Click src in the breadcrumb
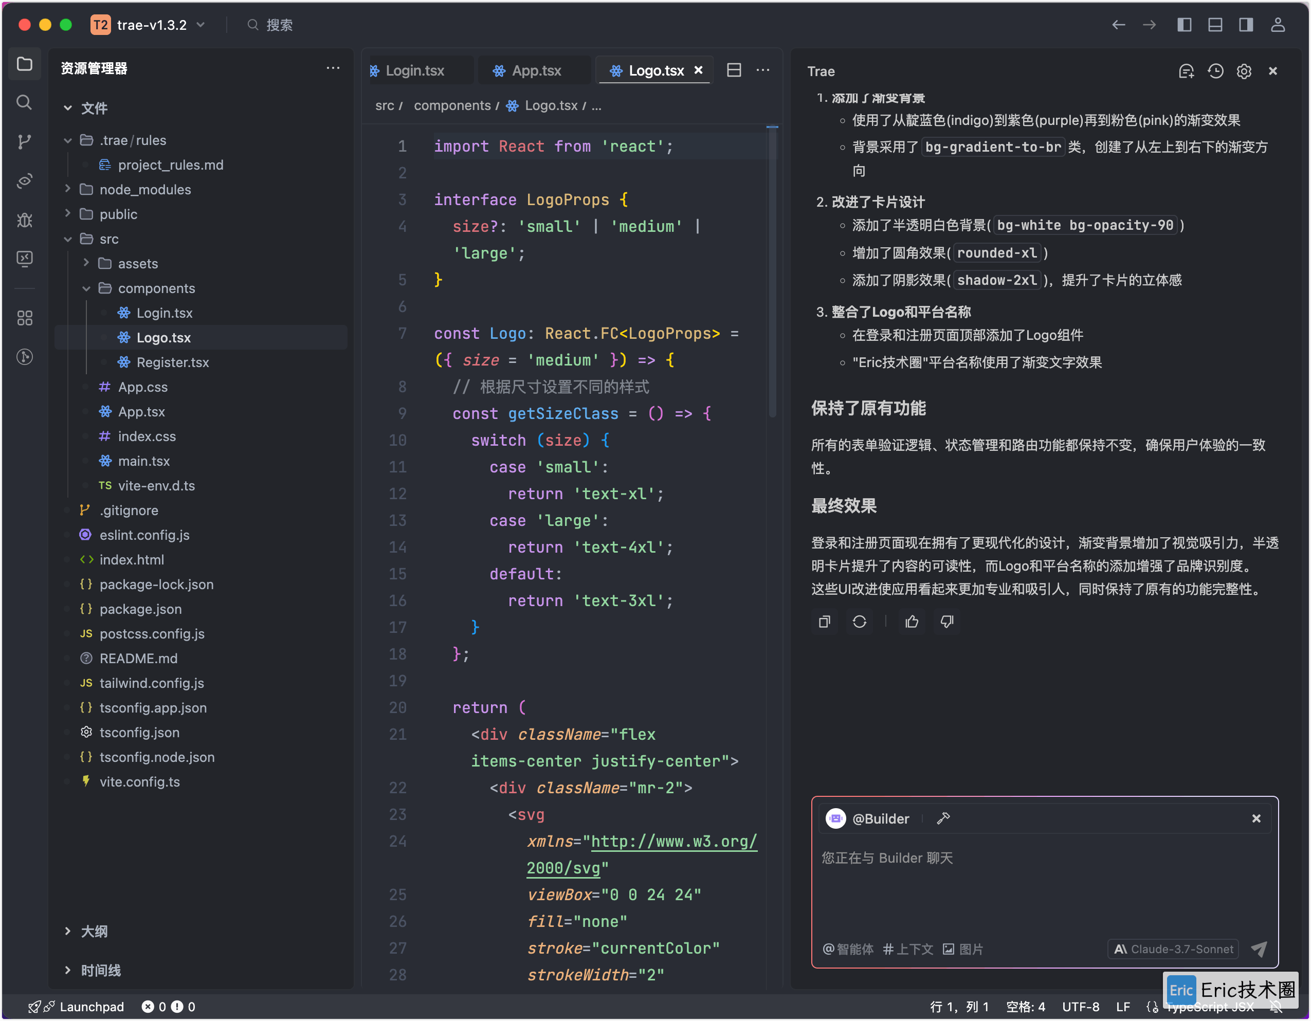1311x1021 pixels. (385, 105)
